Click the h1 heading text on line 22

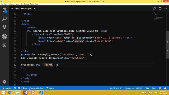(x=66, y=31)
